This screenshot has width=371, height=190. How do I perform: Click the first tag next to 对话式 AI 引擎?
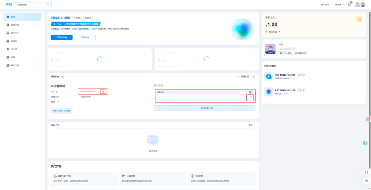coord(77,18)
